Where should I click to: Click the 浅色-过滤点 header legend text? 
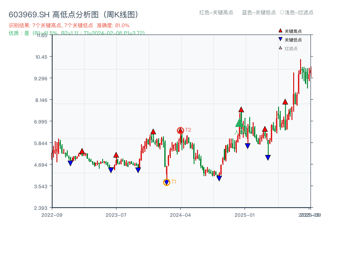pos(299,13)
